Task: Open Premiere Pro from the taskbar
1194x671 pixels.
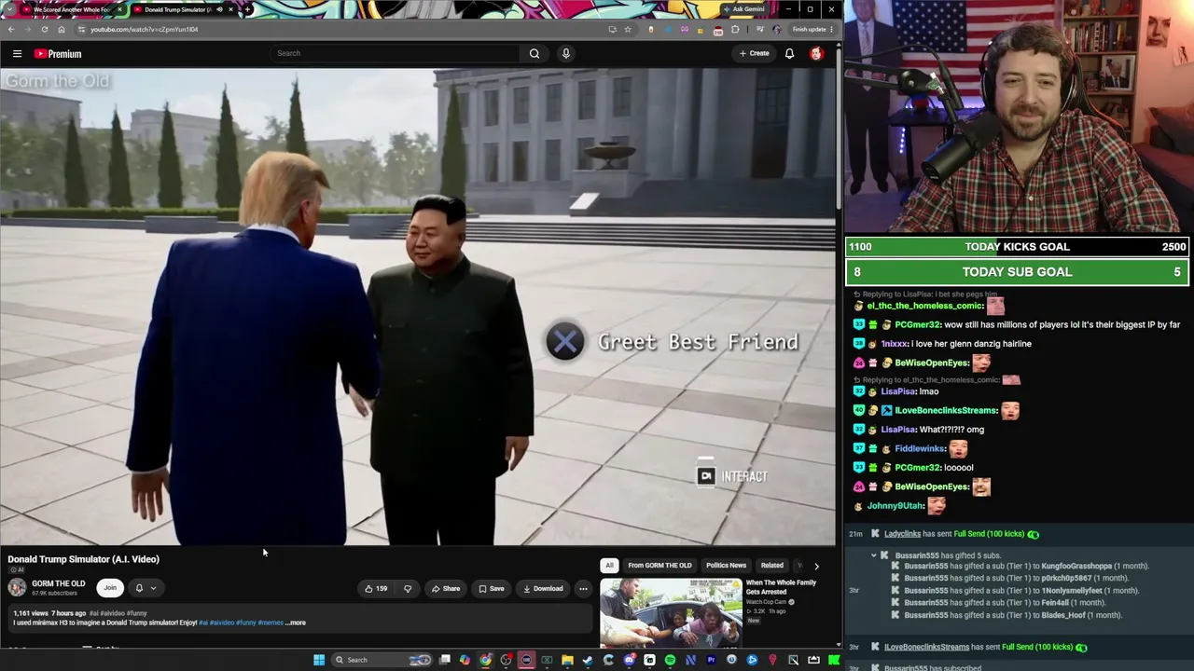Action: 711,660
